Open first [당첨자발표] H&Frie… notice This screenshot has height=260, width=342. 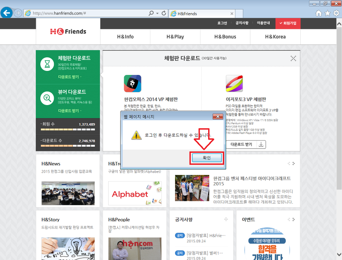[206, 235]
